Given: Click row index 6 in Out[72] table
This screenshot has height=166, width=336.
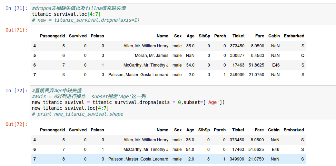Looking at the screenshot, I should coord(34,150).
